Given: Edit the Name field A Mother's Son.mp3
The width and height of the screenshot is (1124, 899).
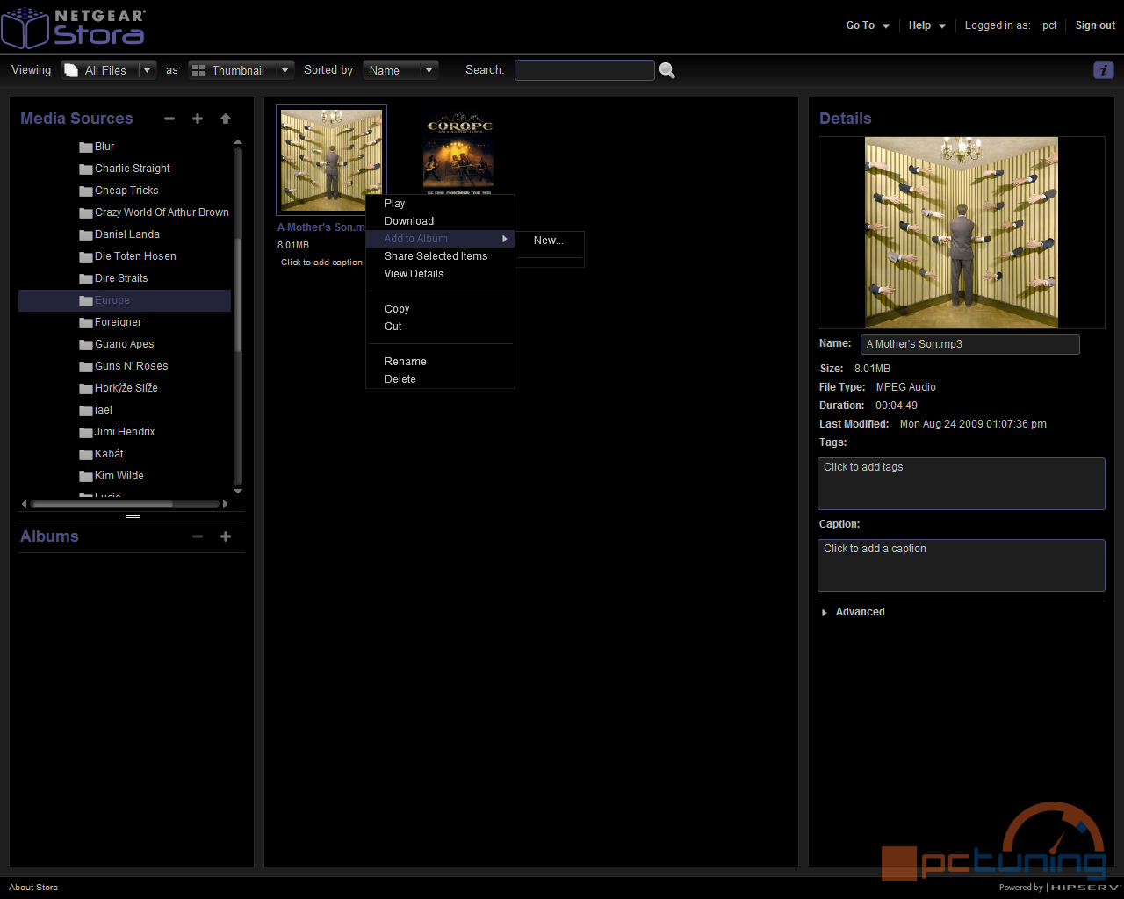Looking at the screenshot, I should coord(970,344).
